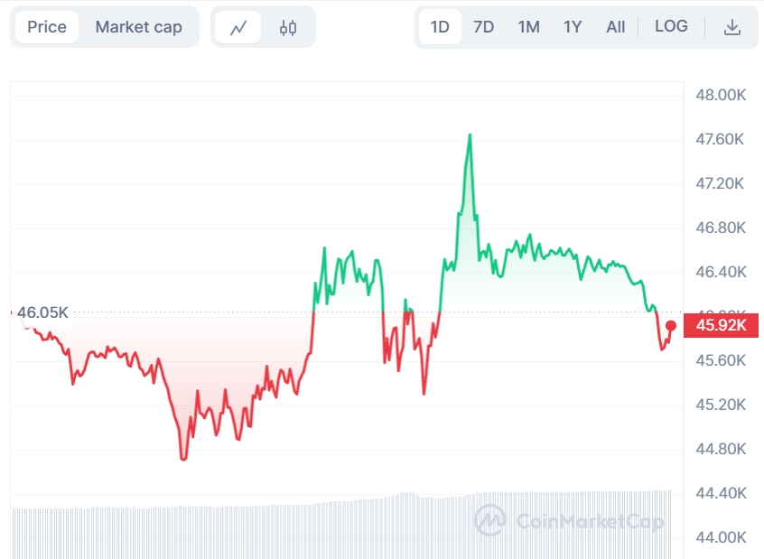
Task: Select the Price tab
Action: click(47, 27)
